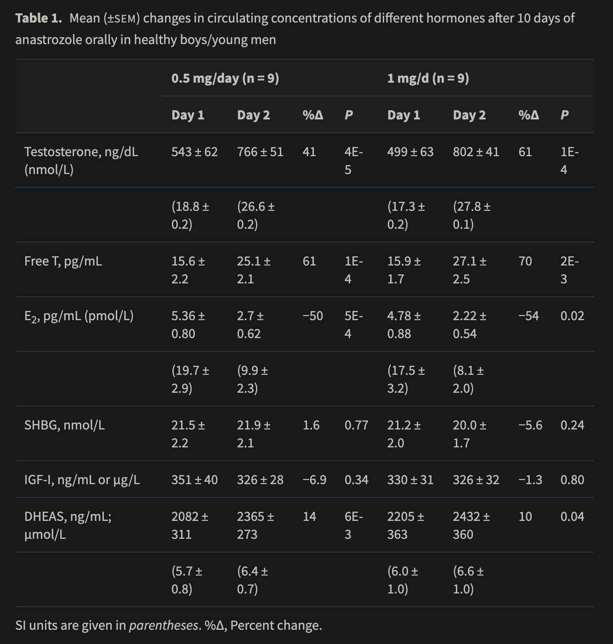The height and width of the screenshot is (644, 613).
Task: Click the SI units footnote text
Action: pos(169,625)
